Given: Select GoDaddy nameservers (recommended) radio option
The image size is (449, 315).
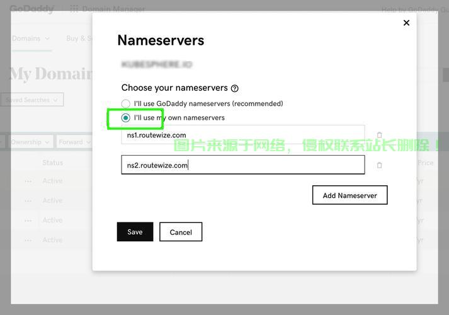Looking at the screenshot, I should pos(126,103).
